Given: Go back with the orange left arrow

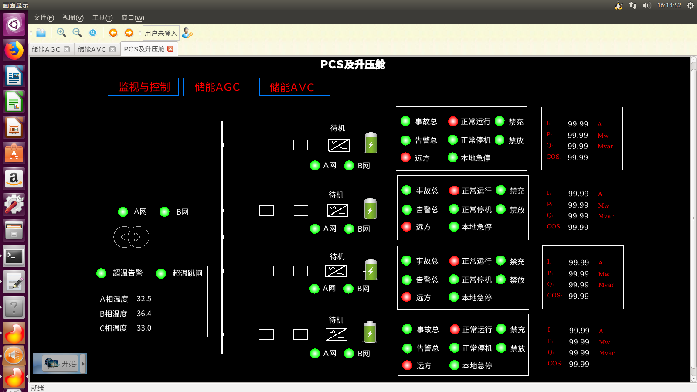Looking at the screenshot, I should point(113,33).
